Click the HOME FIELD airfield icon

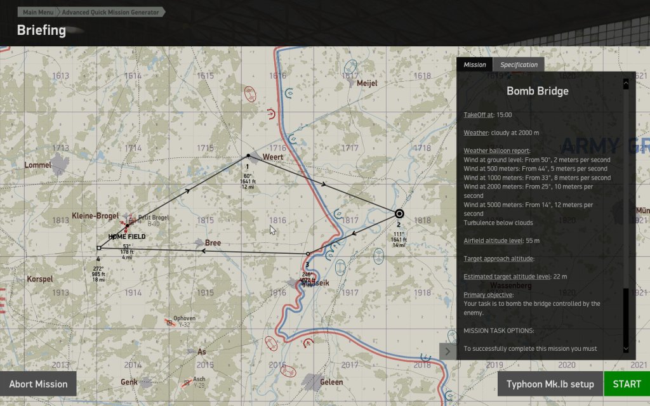pos(127,225)
